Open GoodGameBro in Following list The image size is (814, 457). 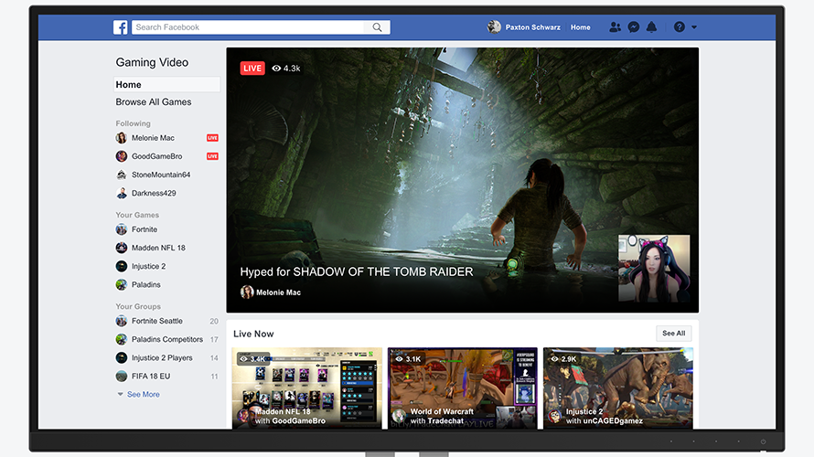pos(156,156)
